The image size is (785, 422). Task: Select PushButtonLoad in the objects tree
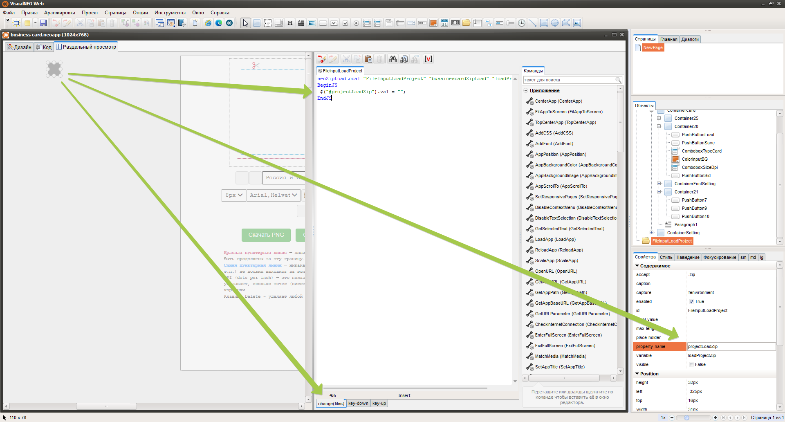[x=698, y=135]
